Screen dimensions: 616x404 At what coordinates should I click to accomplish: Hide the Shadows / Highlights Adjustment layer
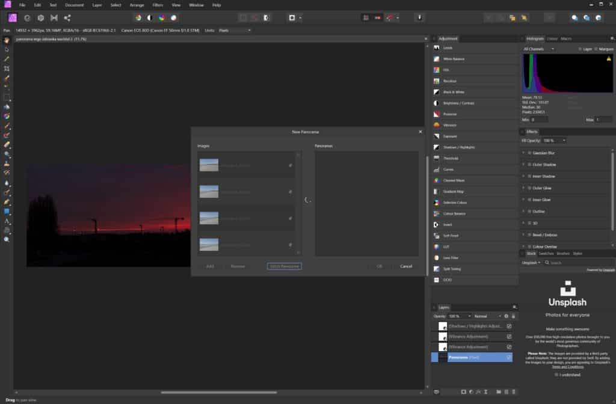[x=509, y=326]
